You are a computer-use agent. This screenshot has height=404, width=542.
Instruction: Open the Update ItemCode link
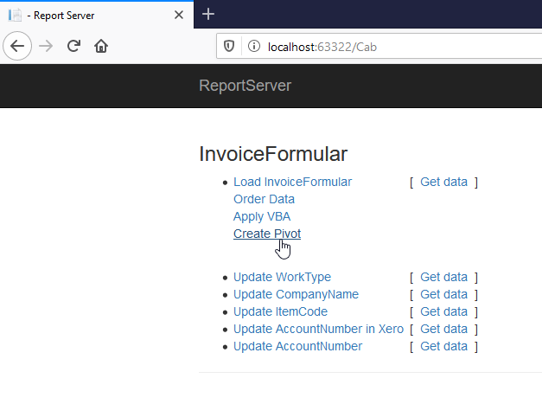click(280, 311)
